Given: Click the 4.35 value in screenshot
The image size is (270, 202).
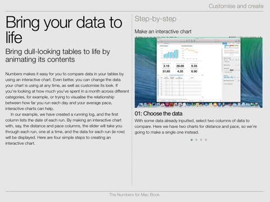Looking at the screenshot, I should pos(180,71).
